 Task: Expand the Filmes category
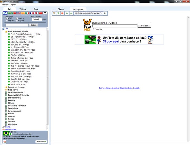click(x=11, y=103)
